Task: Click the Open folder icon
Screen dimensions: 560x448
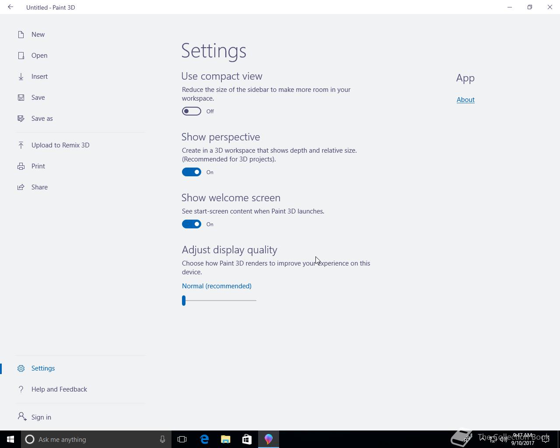Action: (21, 56)
